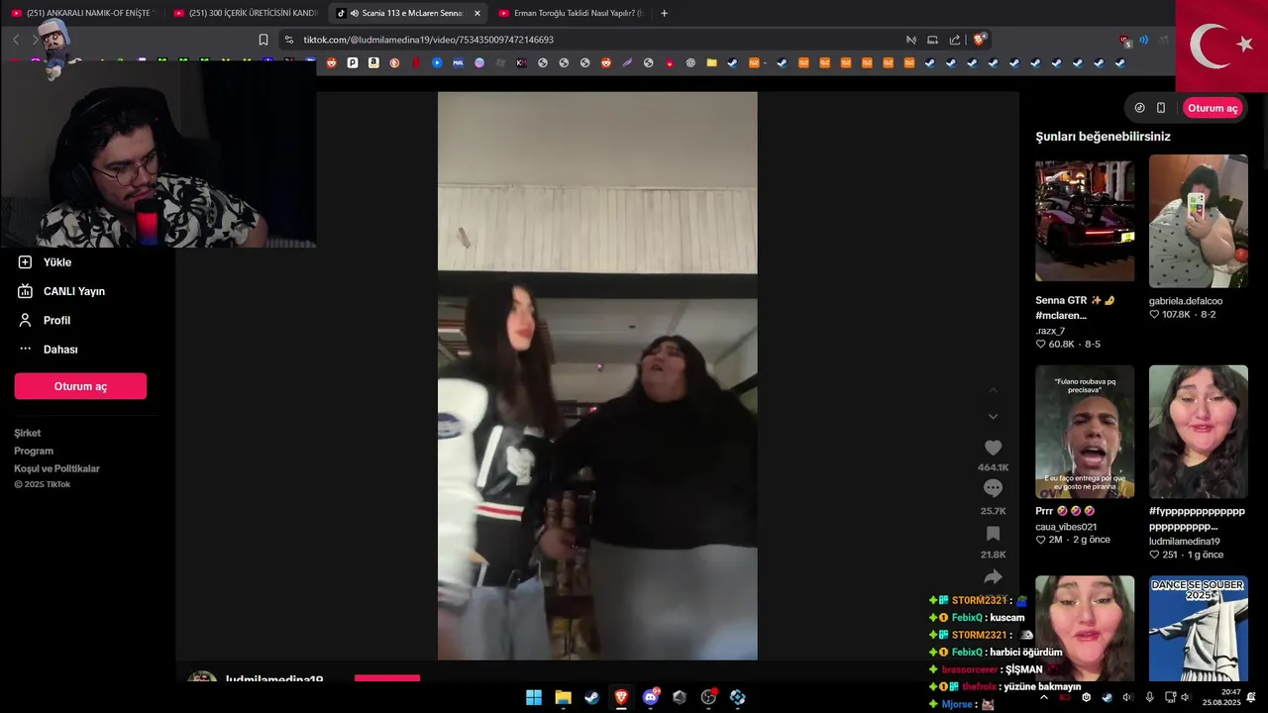Image resolution: width=1268 pixels, height=713 pixels.
Task: Go to next video with down chevron
Action: point(993,417)
